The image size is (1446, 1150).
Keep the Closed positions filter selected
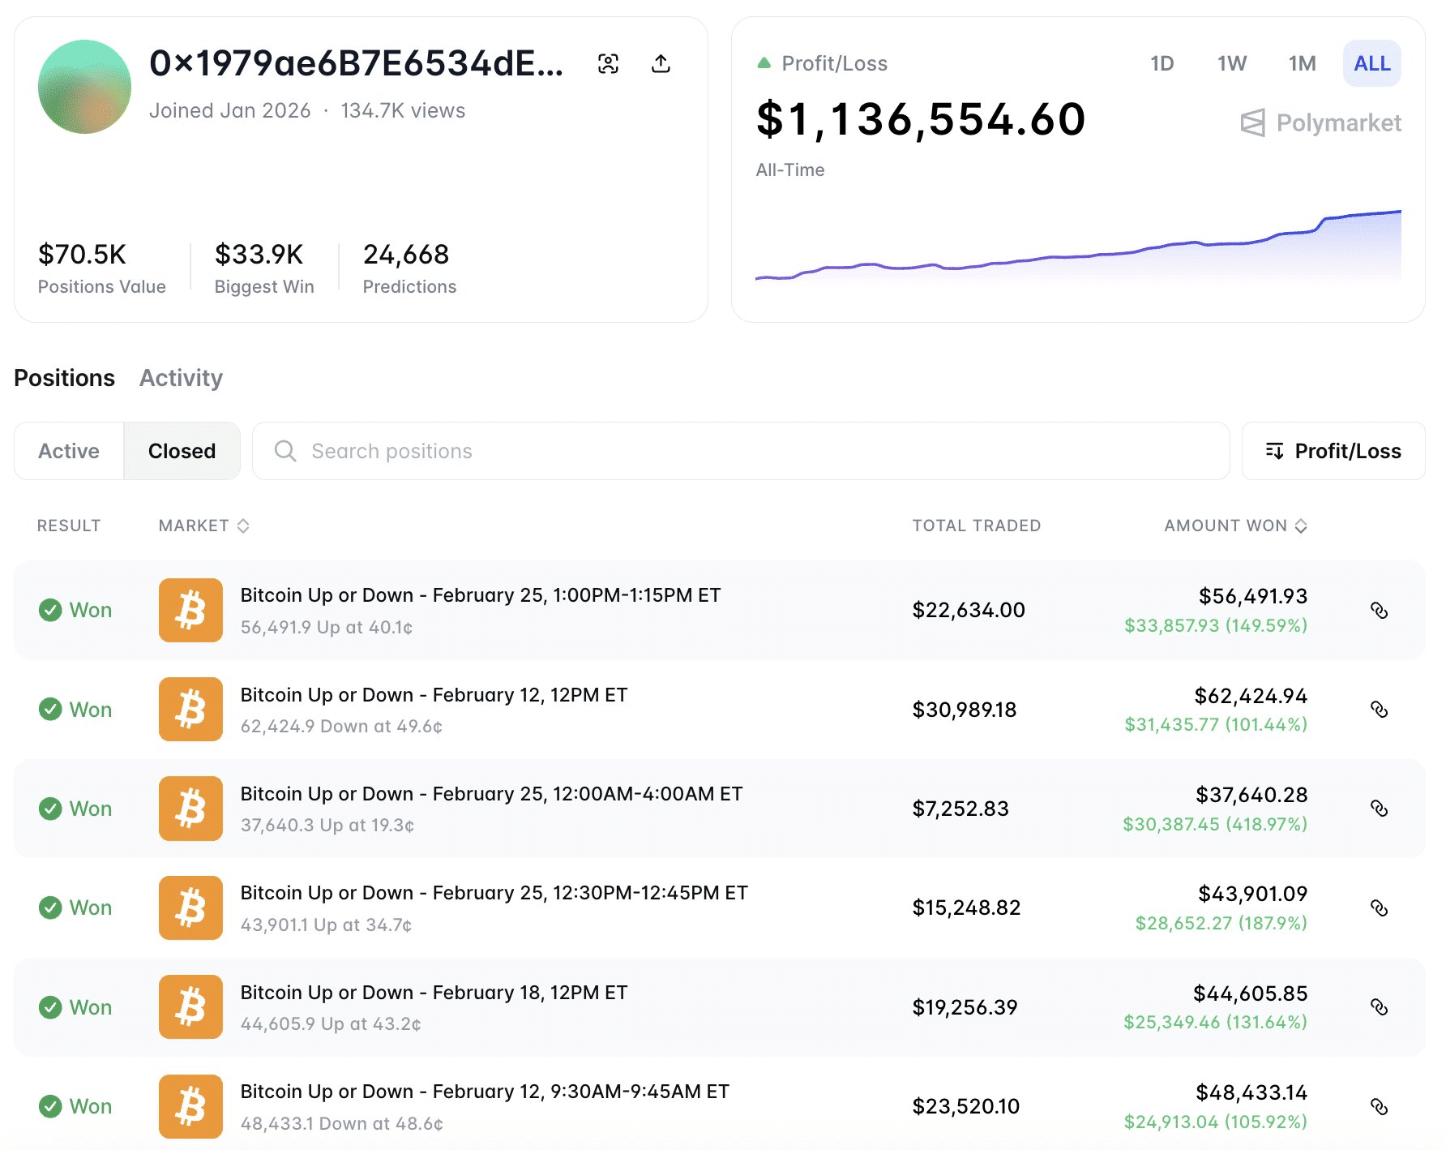tap(182, 451)
